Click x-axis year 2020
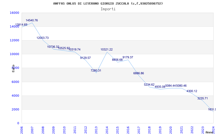This screenshot has width=216, height=135. point(171,130)
